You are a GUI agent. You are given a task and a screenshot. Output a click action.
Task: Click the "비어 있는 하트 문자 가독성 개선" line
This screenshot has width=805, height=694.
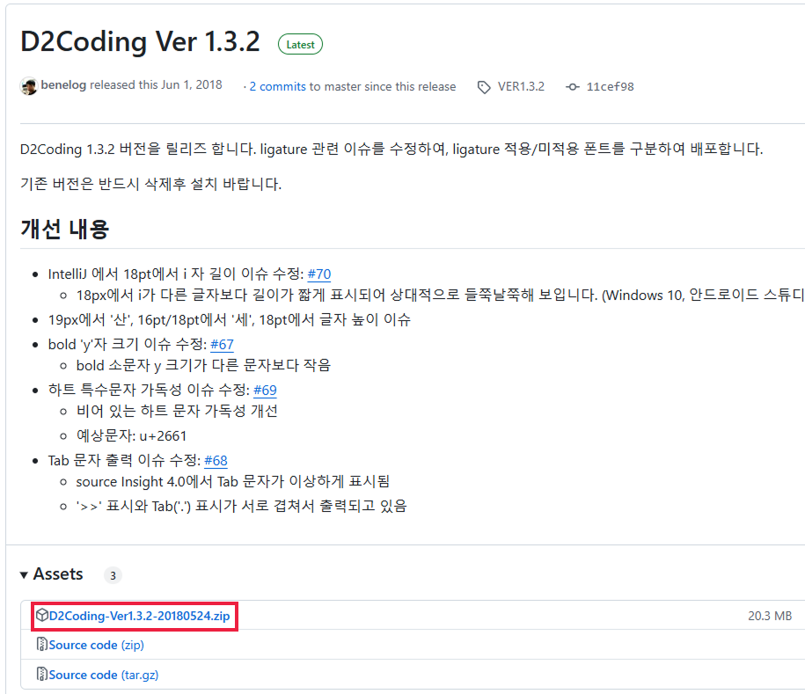coord(177,411)
